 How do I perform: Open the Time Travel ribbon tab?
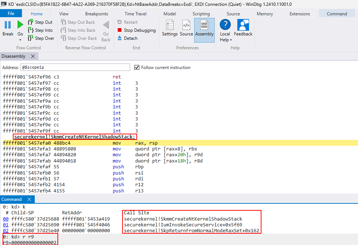point(135,14)
